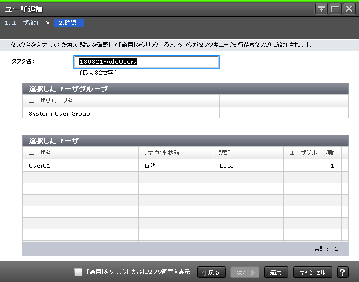Click the help question mark button
This screenshot has height=282, width=359.
[x=343, y=272]
